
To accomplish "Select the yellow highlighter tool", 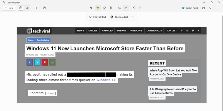I will pyautogui.click(x=98, y=8).
